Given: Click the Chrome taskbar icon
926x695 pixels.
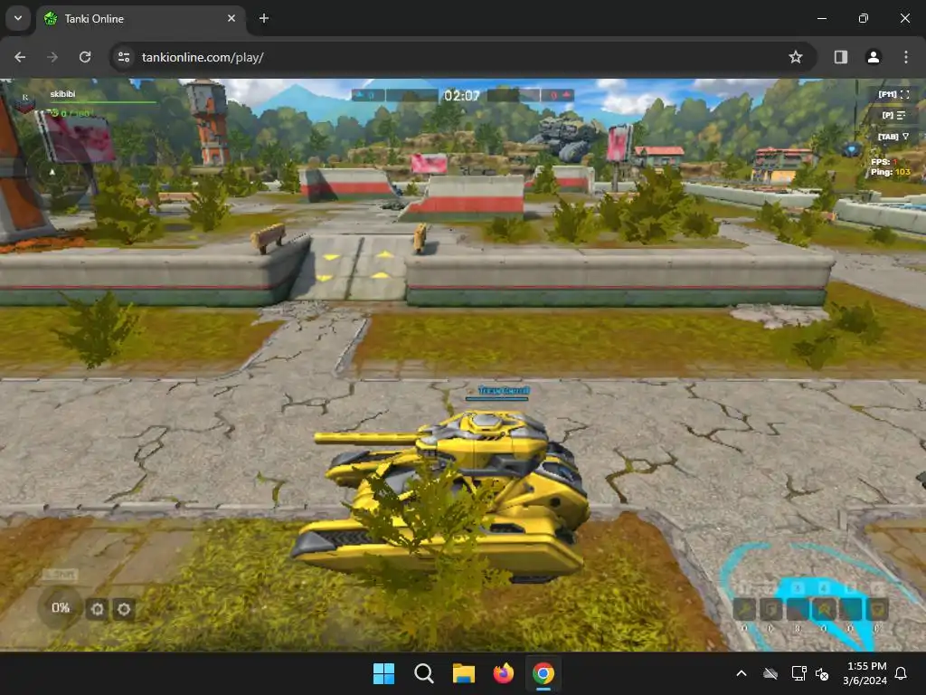Looking at the screenshot, I should point(543,673).
